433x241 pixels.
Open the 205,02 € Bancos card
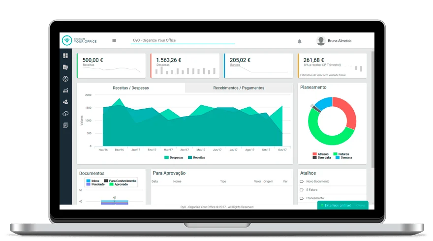pyautogui.click(x=258, y=66)
